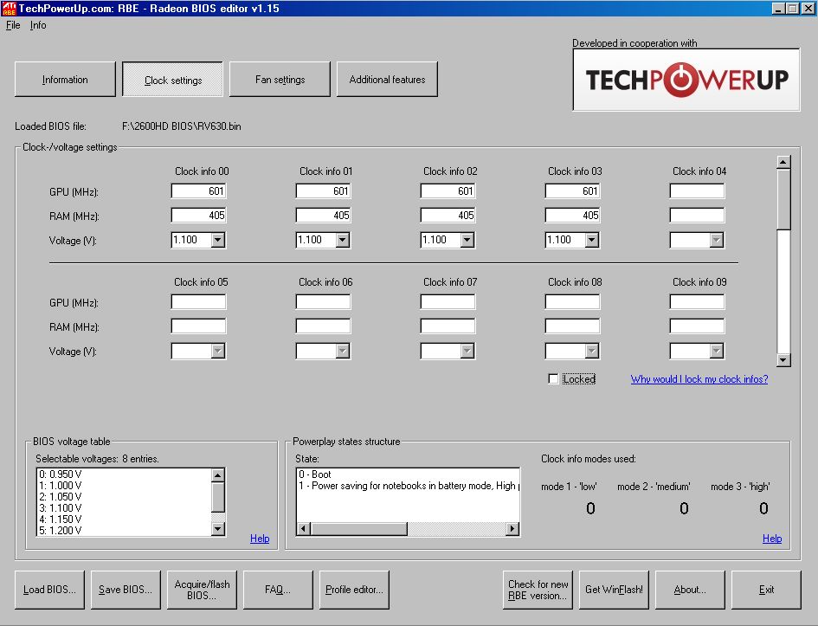Image resolution: width=818 pixels, height=626 pixels.
Task: Click the Acquire/flash BIOS button
Action: tap(202, 590)
